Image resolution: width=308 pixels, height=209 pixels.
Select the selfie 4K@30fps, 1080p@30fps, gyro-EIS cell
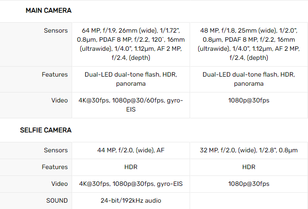point(131,184)
